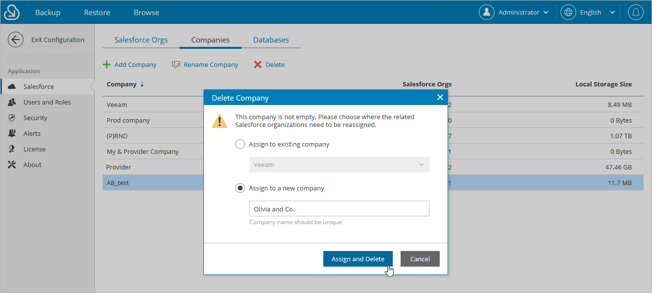Open the Backup menu
652x293 pixels.
(48, 12)
